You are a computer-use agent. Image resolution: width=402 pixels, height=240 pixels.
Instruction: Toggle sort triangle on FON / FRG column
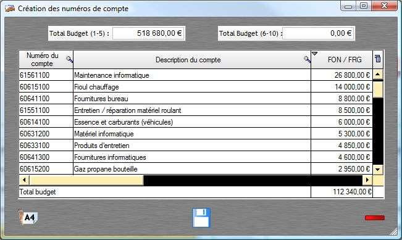(314, 54)
